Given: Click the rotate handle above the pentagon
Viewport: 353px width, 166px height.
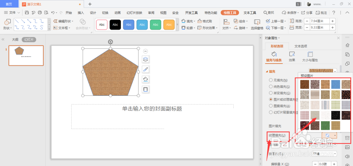Looking at the screenshot, I should (x=110, y=42).
